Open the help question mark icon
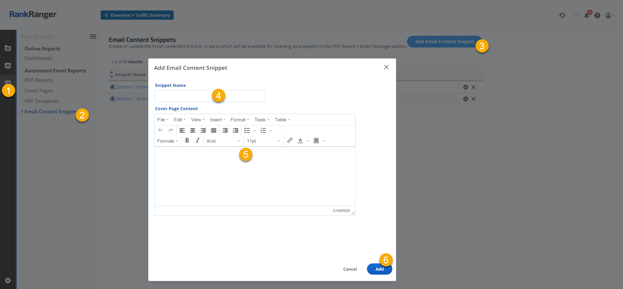 click(x=597, y=15)
